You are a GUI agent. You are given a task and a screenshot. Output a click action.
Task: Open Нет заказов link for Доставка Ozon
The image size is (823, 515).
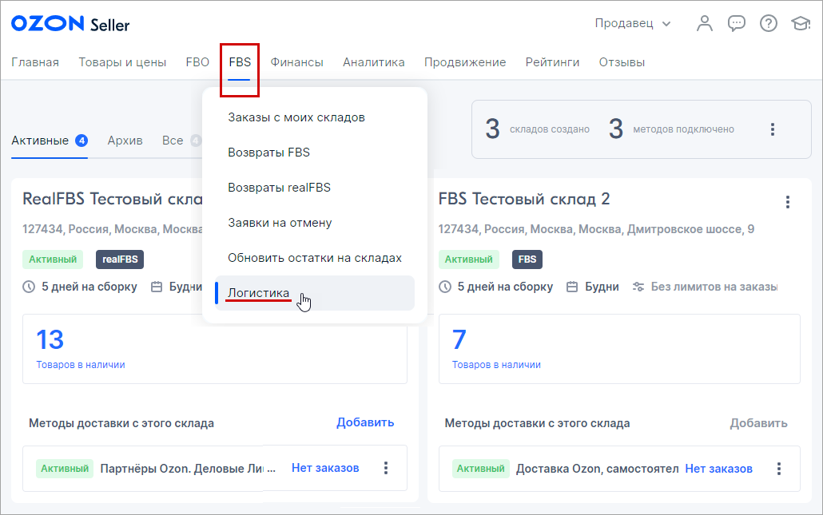[x=718, y=469]
